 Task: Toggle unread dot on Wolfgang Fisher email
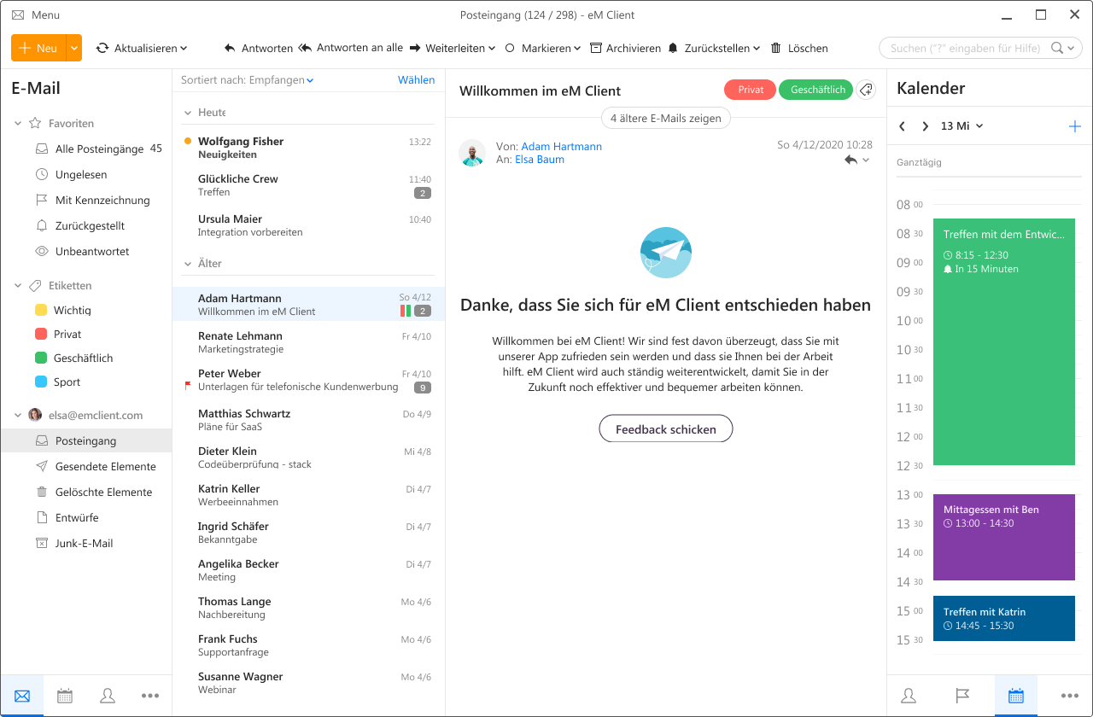click(x=187, y=141)
